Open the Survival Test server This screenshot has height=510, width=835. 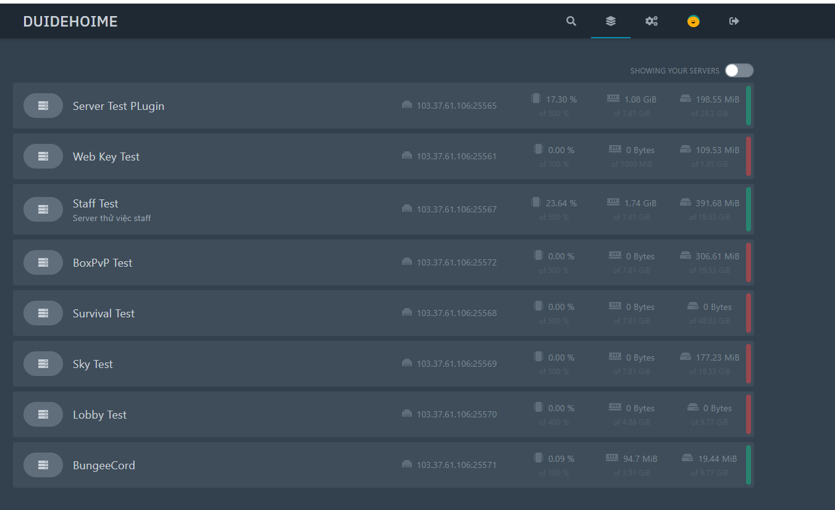tap(104, 314)
